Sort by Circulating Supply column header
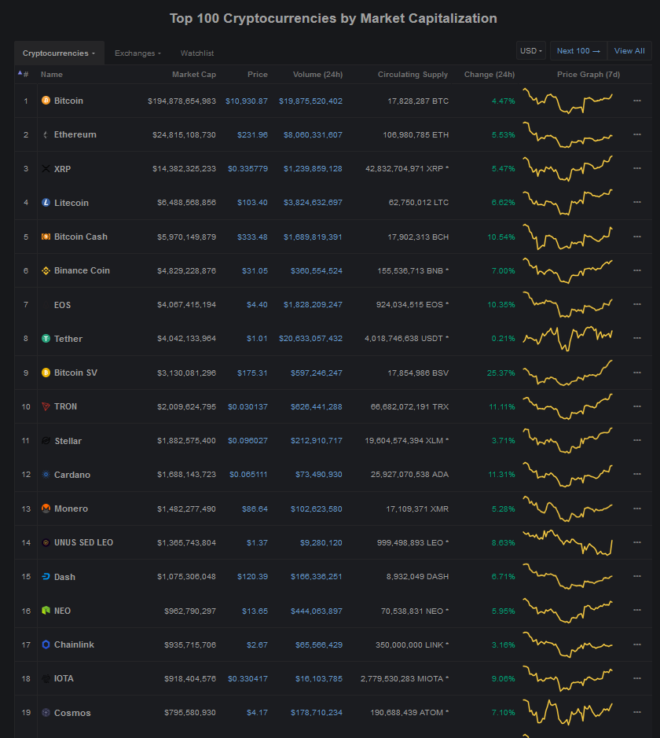 point(412,75)
